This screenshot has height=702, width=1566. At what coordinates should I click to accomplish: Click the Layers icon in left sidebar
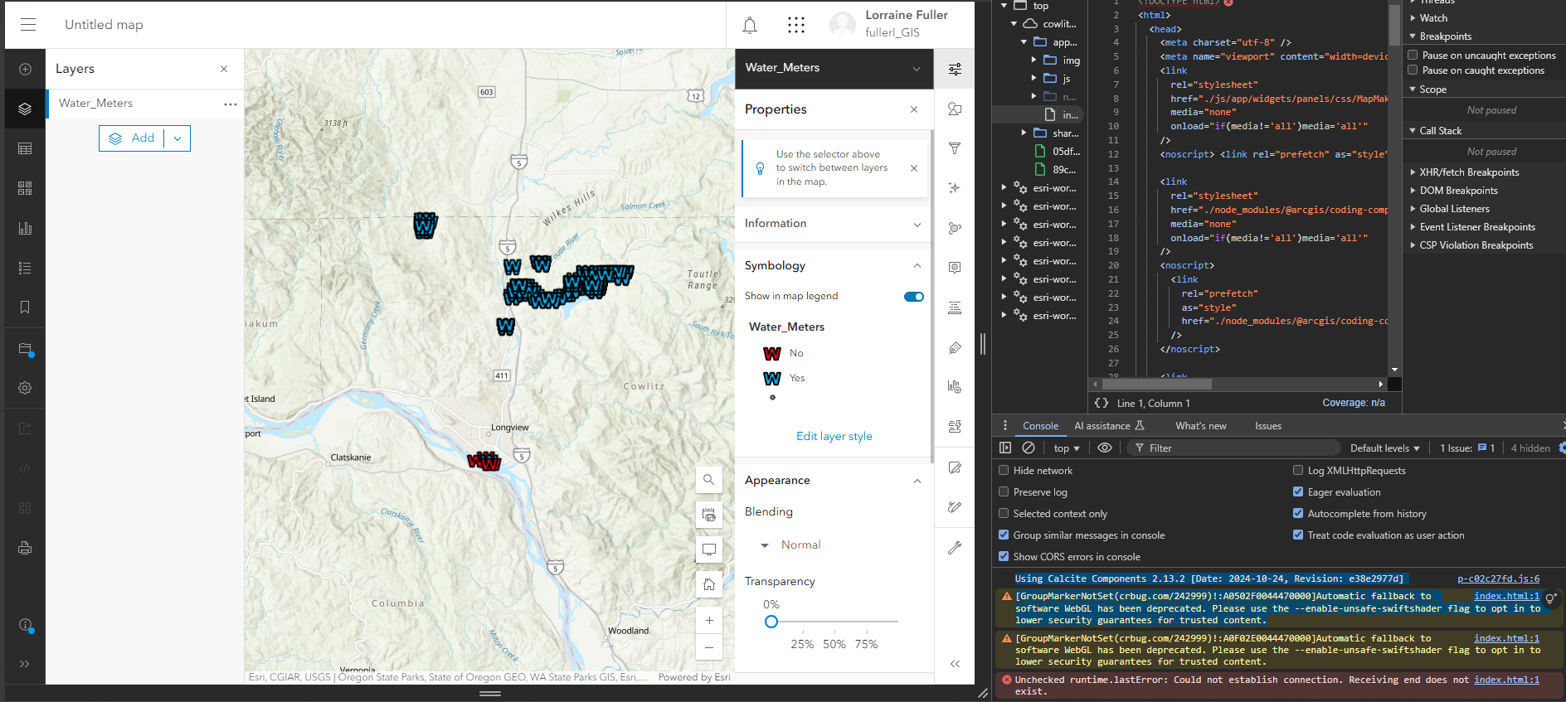[x=25, y=109]
